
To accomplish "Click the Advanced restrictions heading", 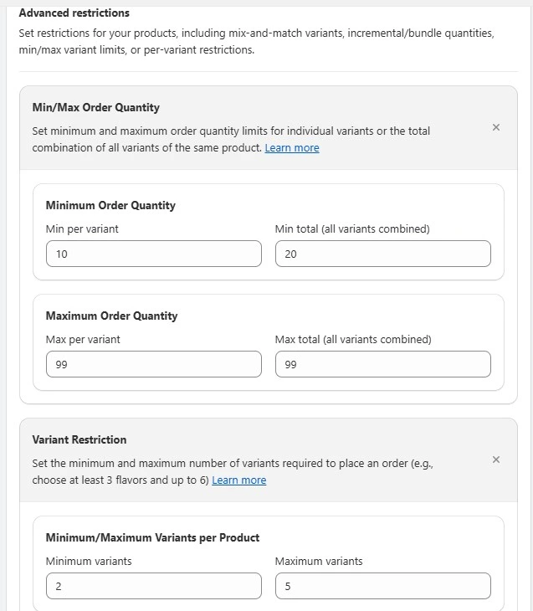I will [x=74, y=13].
